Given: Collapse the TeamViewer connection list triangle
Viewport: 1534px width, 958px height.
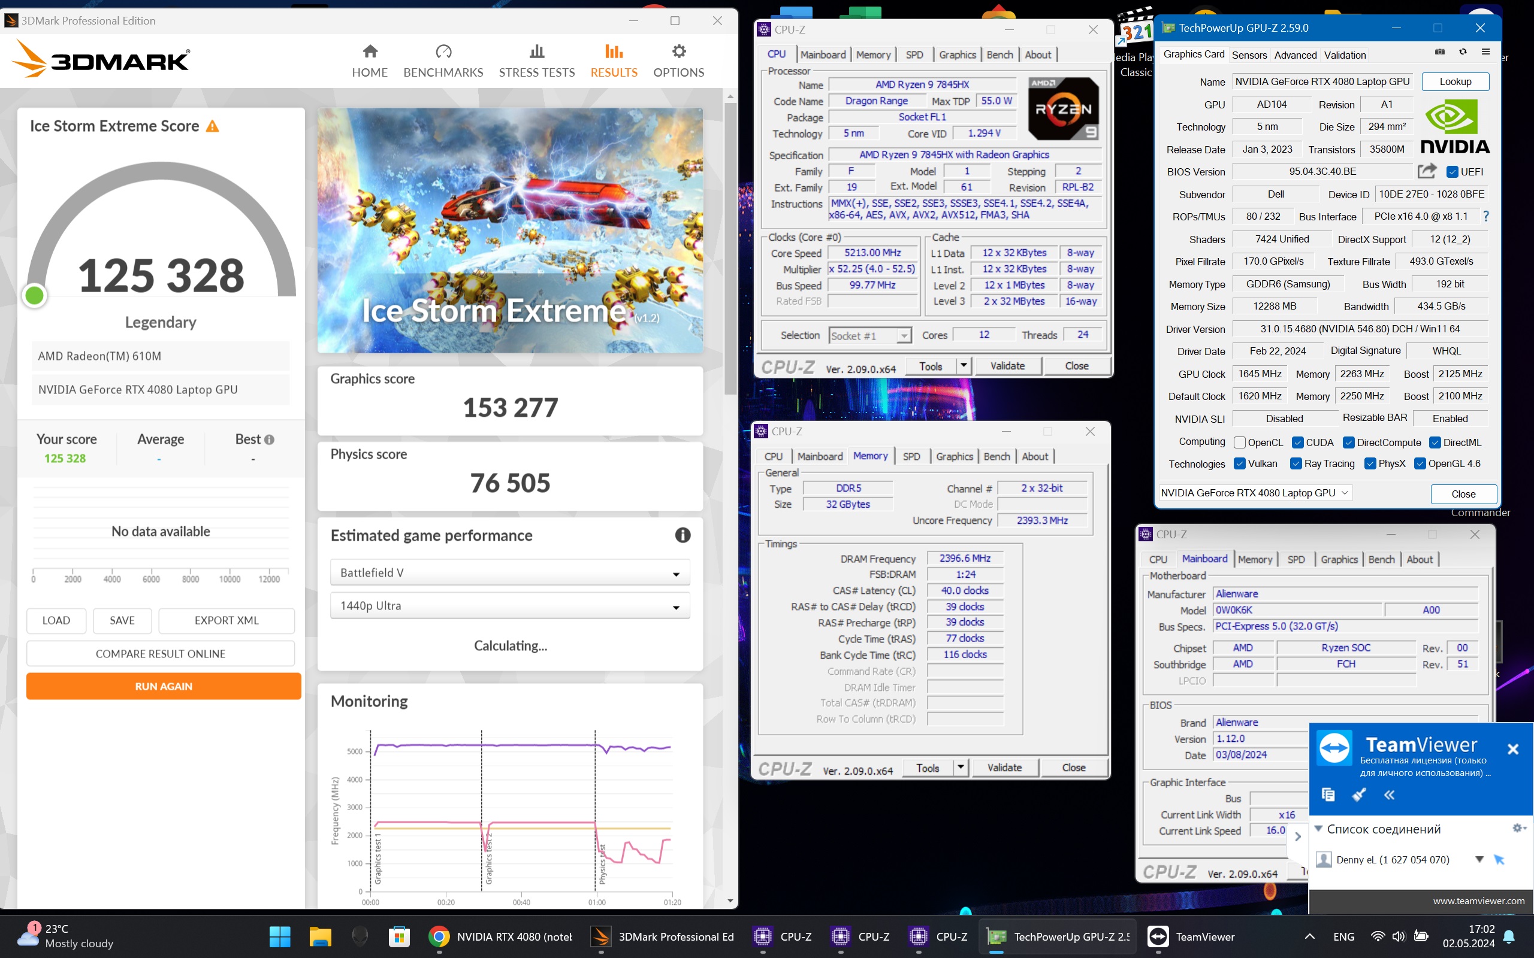Looking at the screenshot, I should [1318, 828].
